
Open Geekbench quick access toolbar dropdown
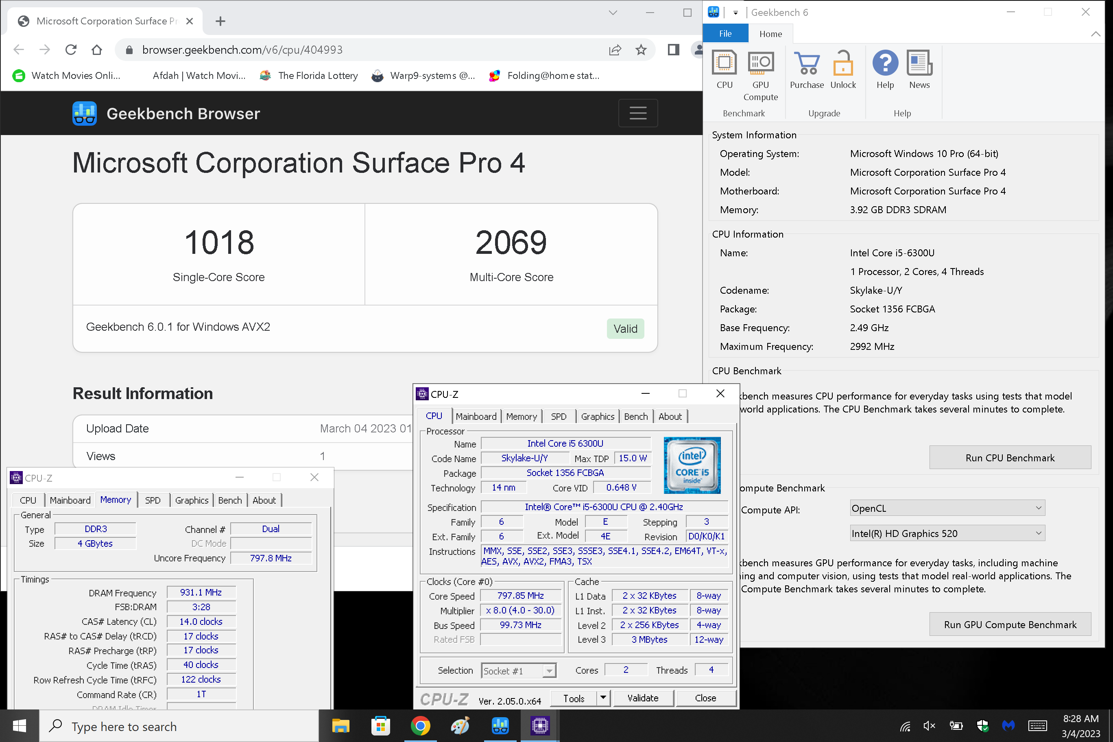point(735,13)
